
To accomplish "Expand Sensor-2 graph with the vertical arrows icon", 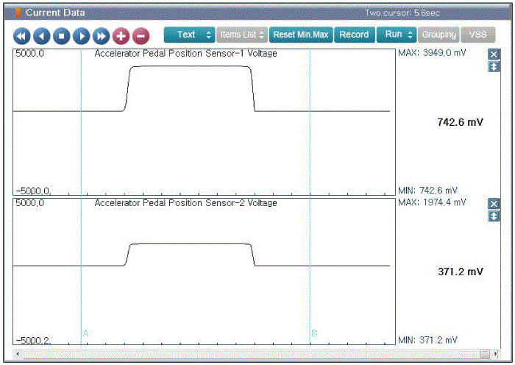I will coord(494,216).
